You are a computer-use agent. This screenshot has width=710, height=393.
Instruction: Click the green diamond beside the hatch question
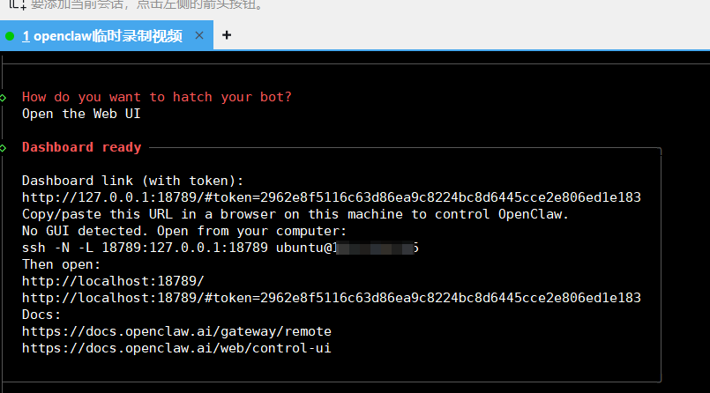(x=4, y=98)
